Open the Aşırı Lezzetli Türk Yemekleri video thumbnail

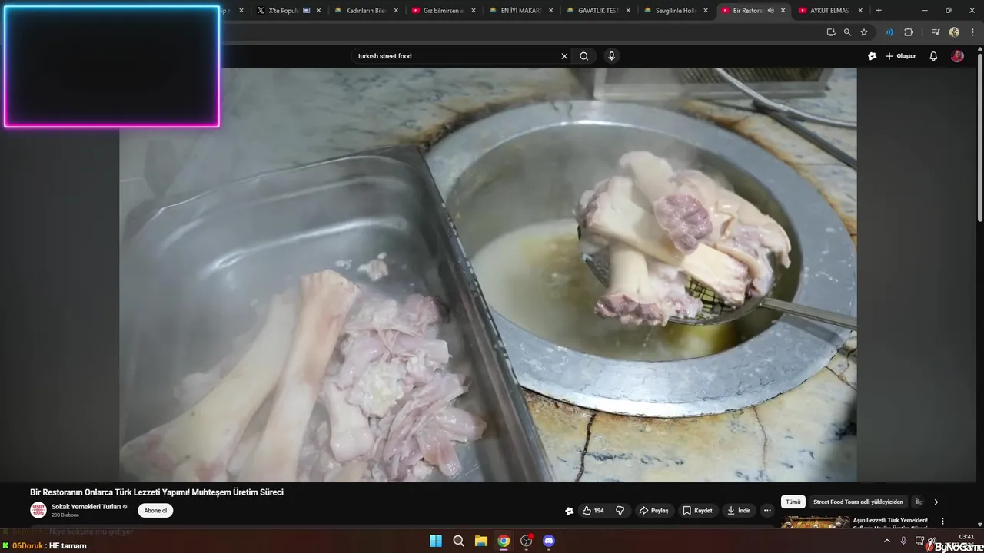click(x=816, y=523)
